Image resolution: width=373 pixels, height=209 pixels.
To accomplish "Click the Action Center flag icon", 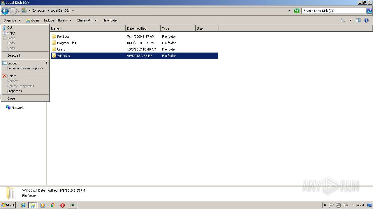I will click(x=331, y=205).
